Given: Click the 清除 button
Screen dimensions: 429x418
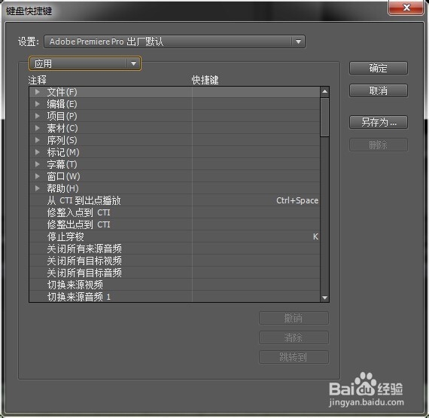Looking at the screenshot, I should 294,337.
